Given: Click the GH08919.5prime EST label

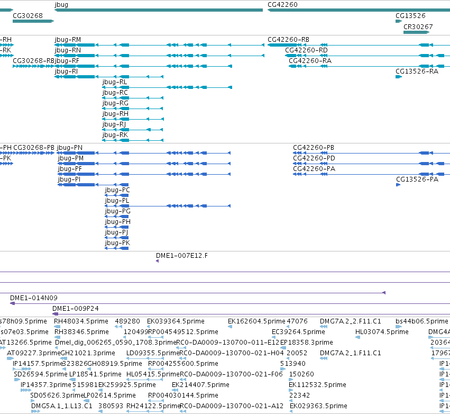Looking at the screenshot, I should point(115,364).
